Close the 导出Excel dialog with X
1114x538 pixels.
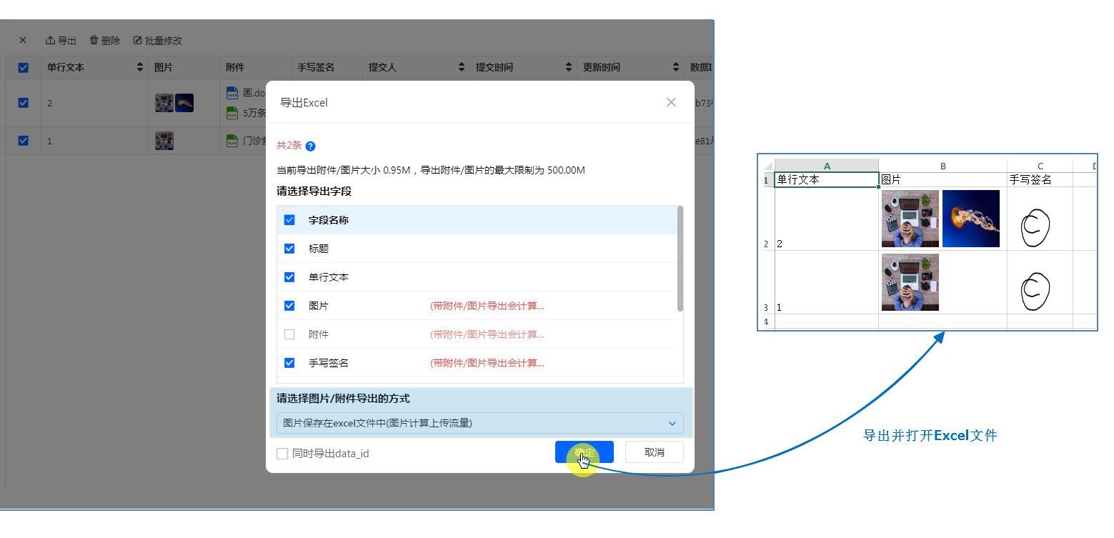pyautogui.click(x=671, y=102)
